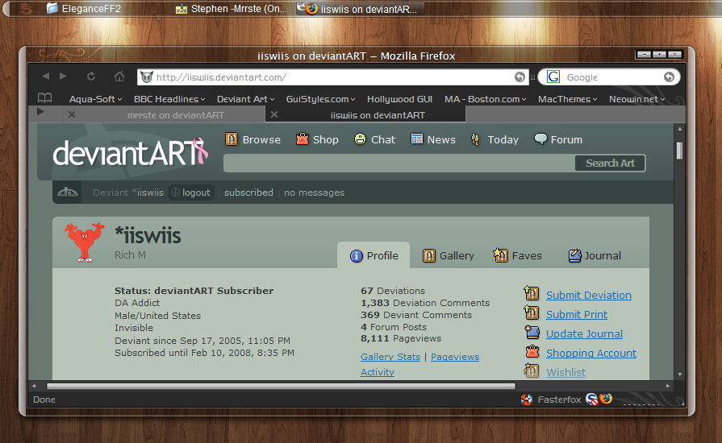Viewport: 722px width, 443px height.
Task: Run the Google search via arrow button
Action: tap(669, 77)
